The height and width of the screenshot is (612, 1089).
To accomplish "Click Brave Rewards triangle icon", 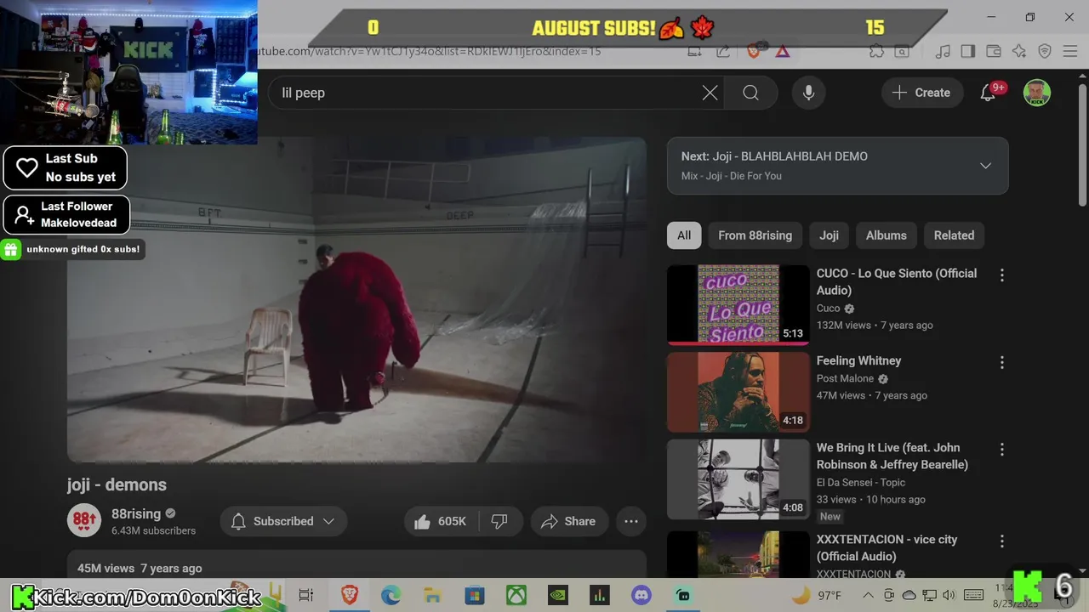I will 782,51.
